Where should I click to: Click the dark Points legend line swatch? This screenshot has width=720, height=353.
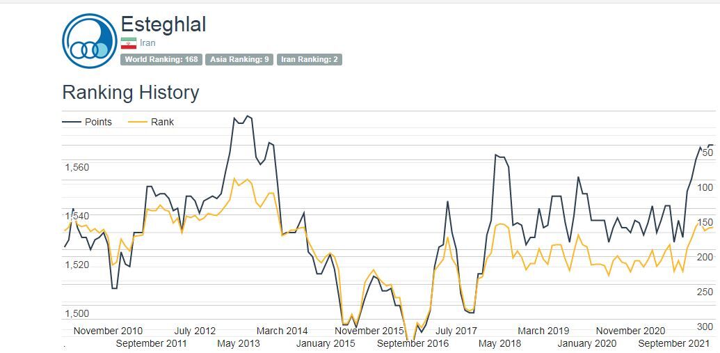(x=72, y=122)
